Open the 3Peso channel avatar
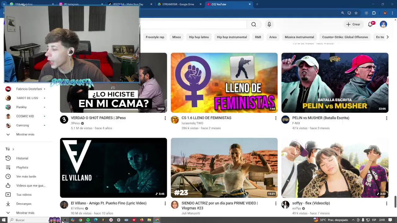 64,120
